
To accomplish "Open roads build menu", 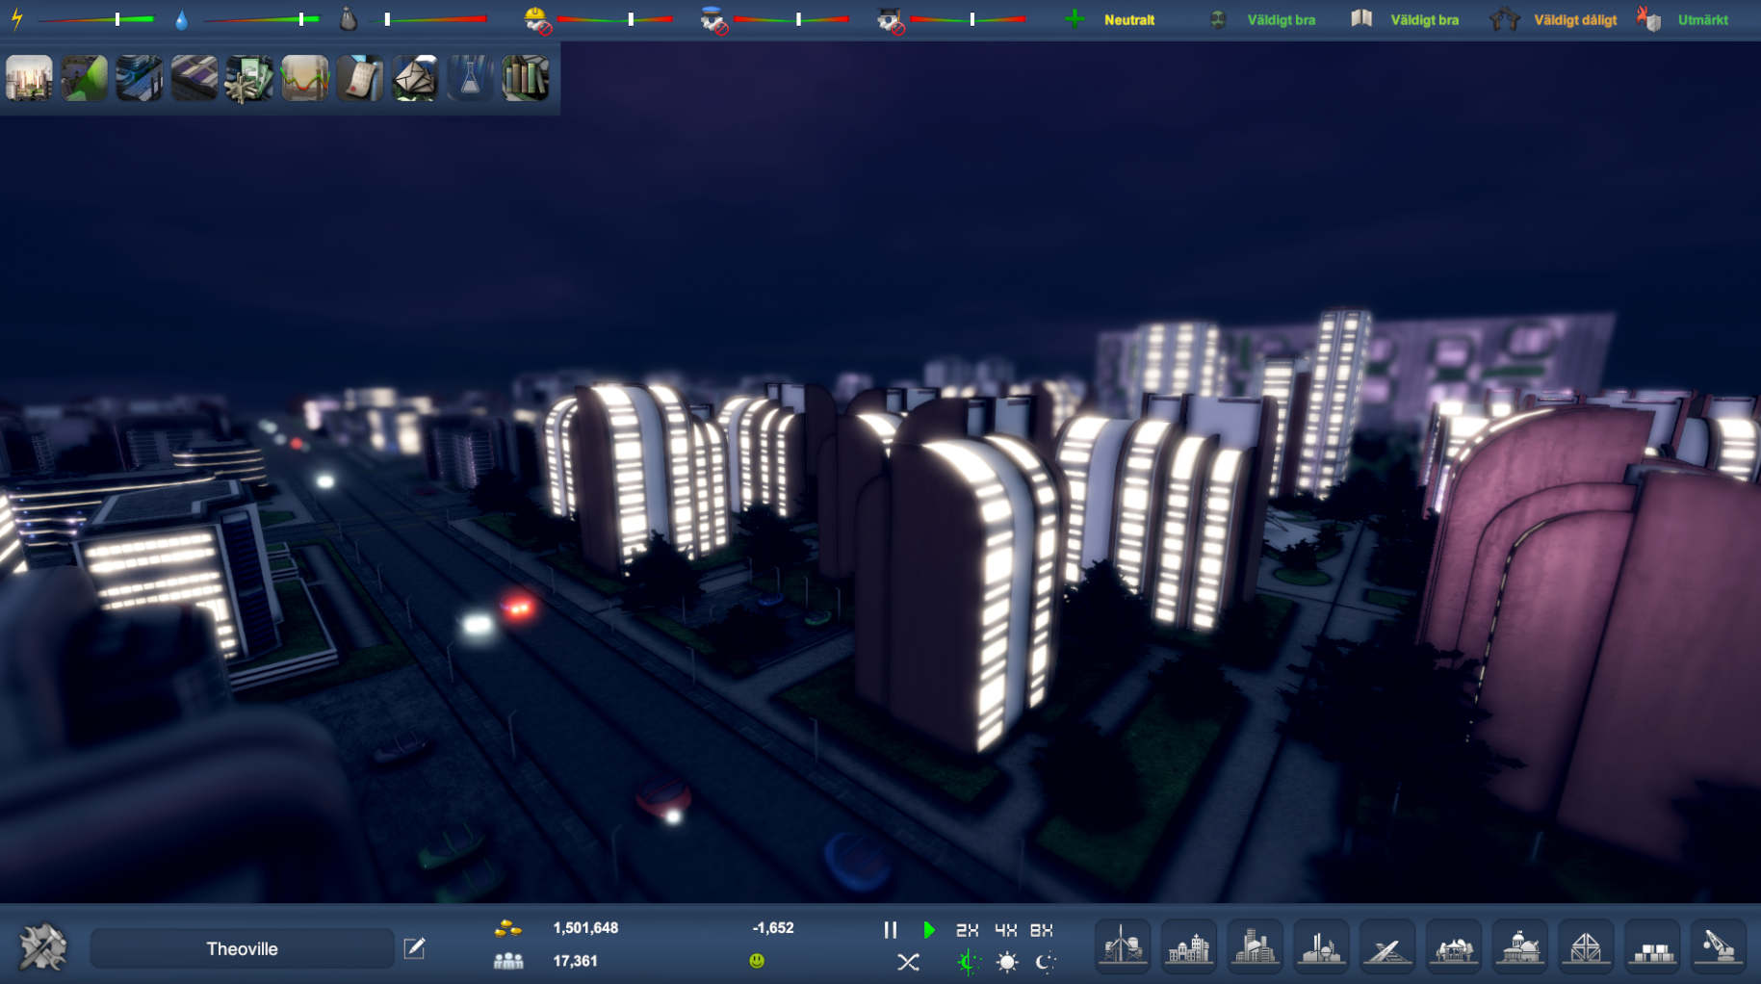I will pyautogui.click(x=1387, y=945).
